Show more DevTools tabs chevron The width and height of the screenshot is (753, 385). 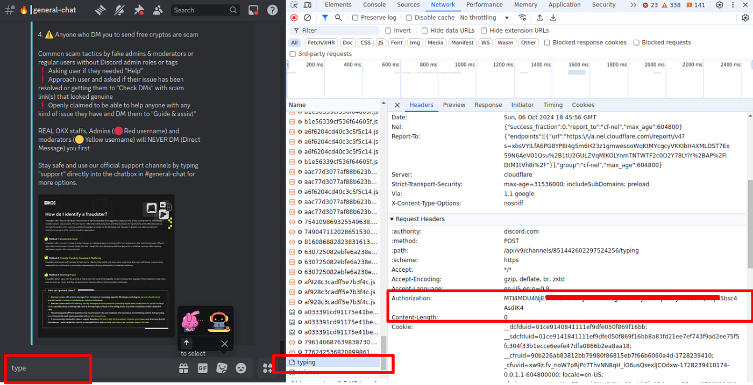click(634, 5)
